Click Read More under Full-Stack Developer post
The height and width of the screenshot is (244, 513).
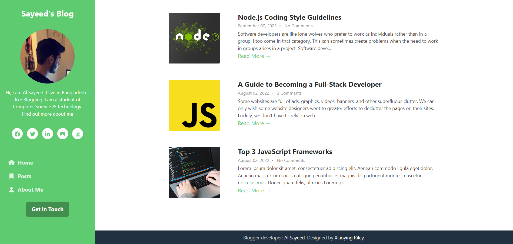point(254,123)
